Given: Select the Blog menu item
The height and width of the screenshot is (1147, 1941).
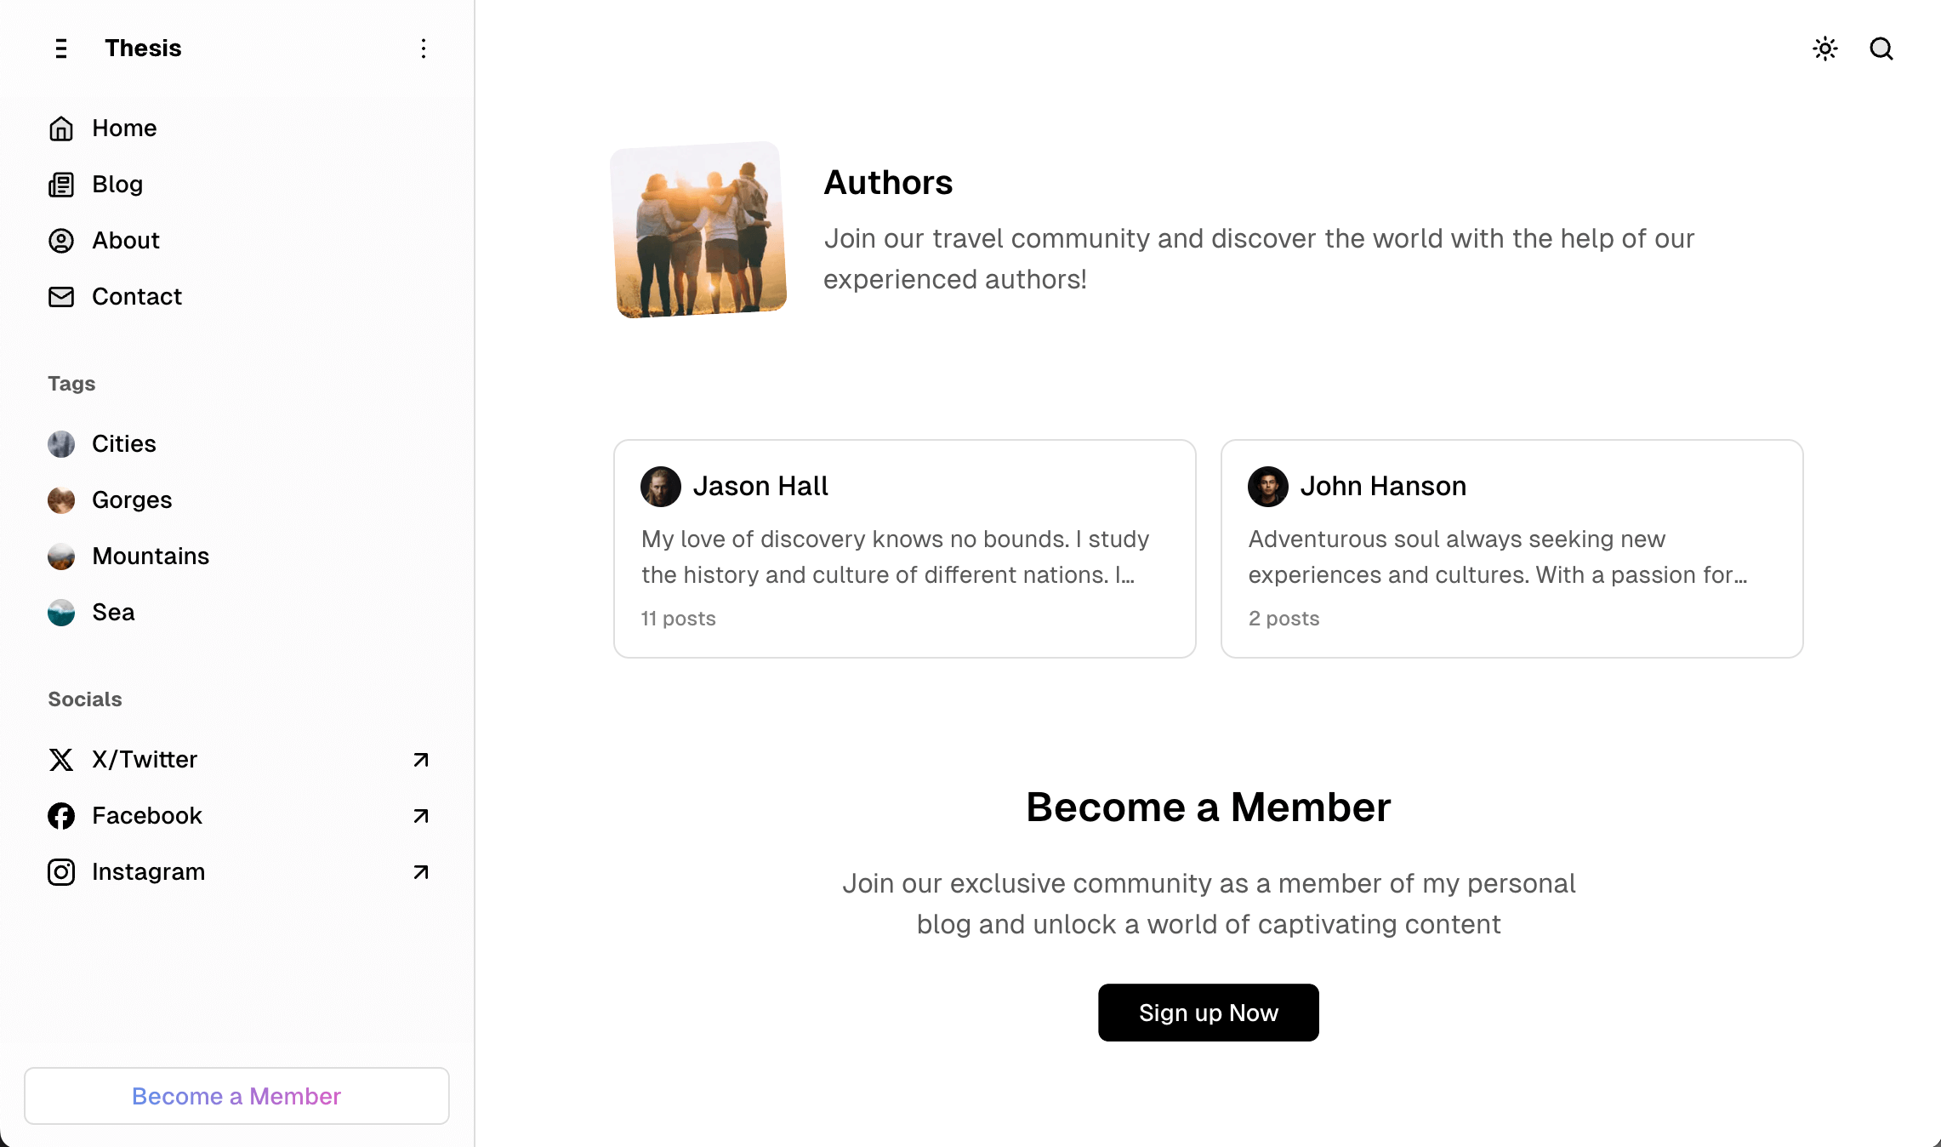Looking at the screenshot, I should point(117,184).
